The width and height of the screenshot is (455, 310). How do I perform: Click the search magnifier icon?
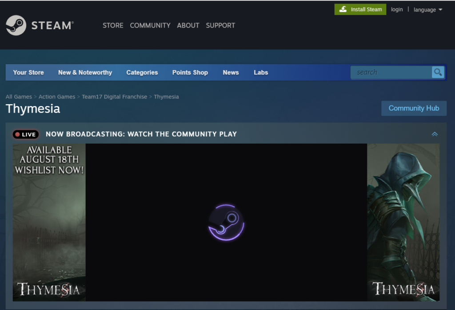(x=438, y=72)
